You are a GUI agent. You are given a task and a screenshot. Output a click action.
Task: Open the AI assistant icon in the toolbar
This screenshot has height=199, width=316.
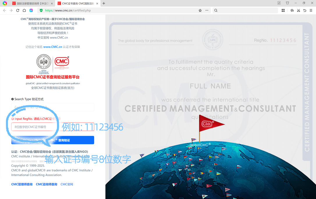tap(31, 10)
